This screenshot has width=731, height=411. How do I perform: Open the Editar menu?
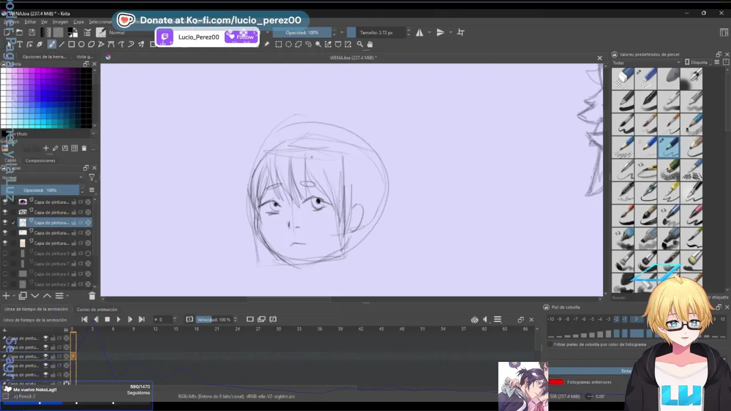pos(30,22)
